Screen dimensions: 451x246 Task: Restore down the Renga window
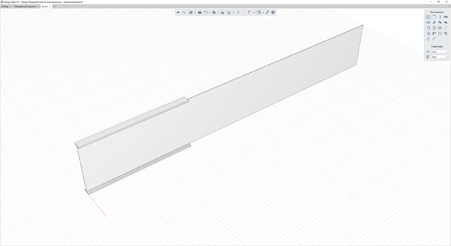pos(438,2)
